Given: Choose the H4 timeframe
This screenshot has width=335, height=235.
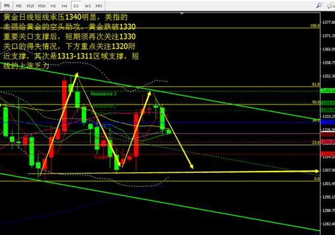Looking at the screenshot, I should (65, 6).
